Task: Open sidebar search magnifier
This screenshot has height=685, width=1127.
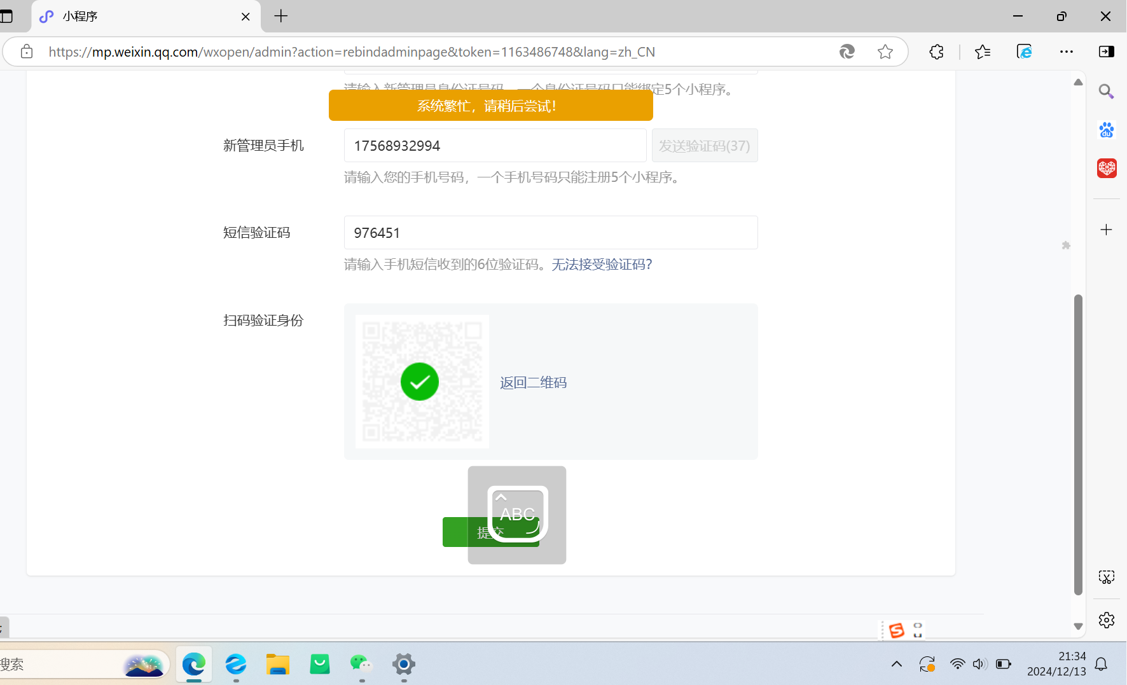Action: [x=1107, y=92]
